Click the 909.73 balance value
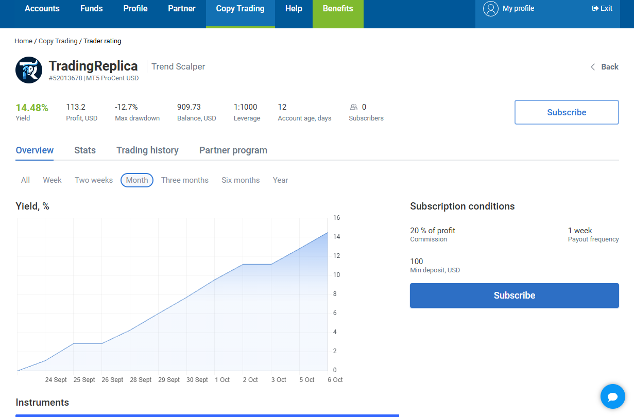This screenshot has width=634, height=417. coord(189,107)
